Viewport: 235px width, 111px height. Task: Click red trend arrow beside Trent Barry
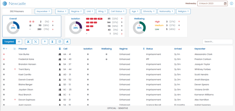[x=15, y=69]
